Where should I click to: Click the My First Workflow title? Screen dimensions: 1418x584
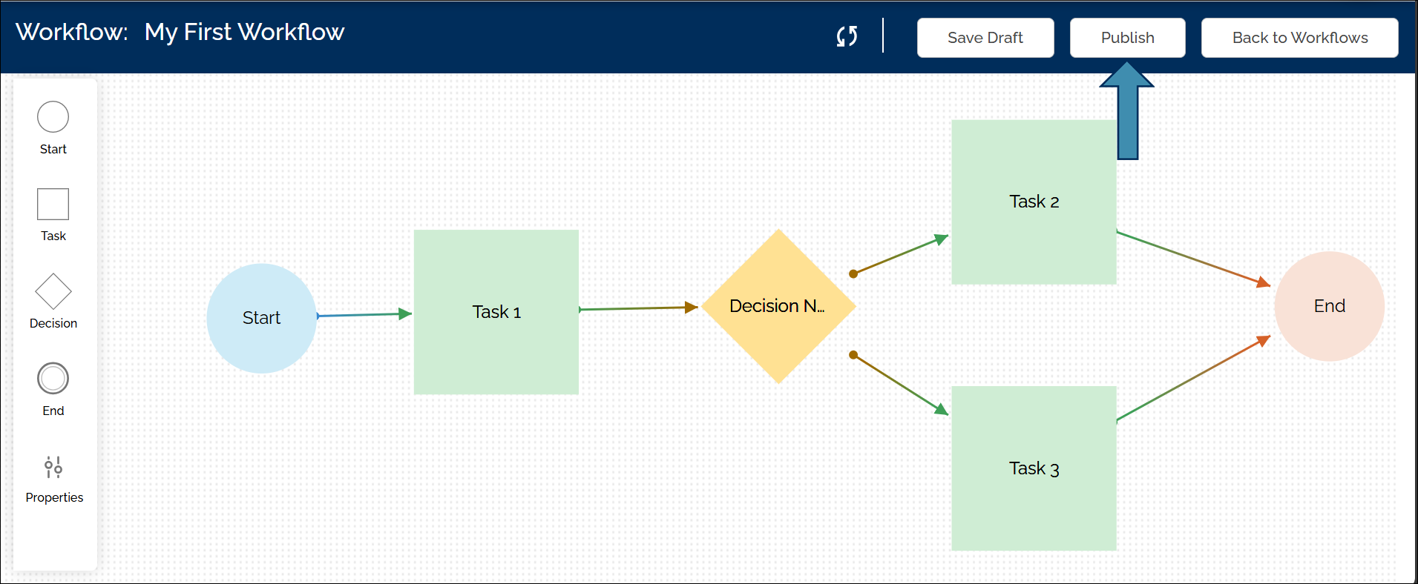(244, 32)
